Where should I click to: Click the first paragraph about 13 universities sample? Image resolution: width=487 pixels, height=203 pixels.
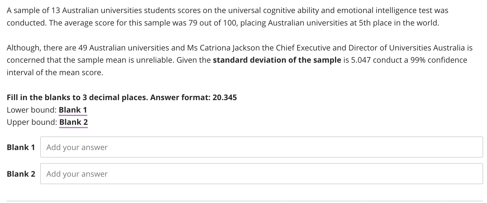[222, 17]
